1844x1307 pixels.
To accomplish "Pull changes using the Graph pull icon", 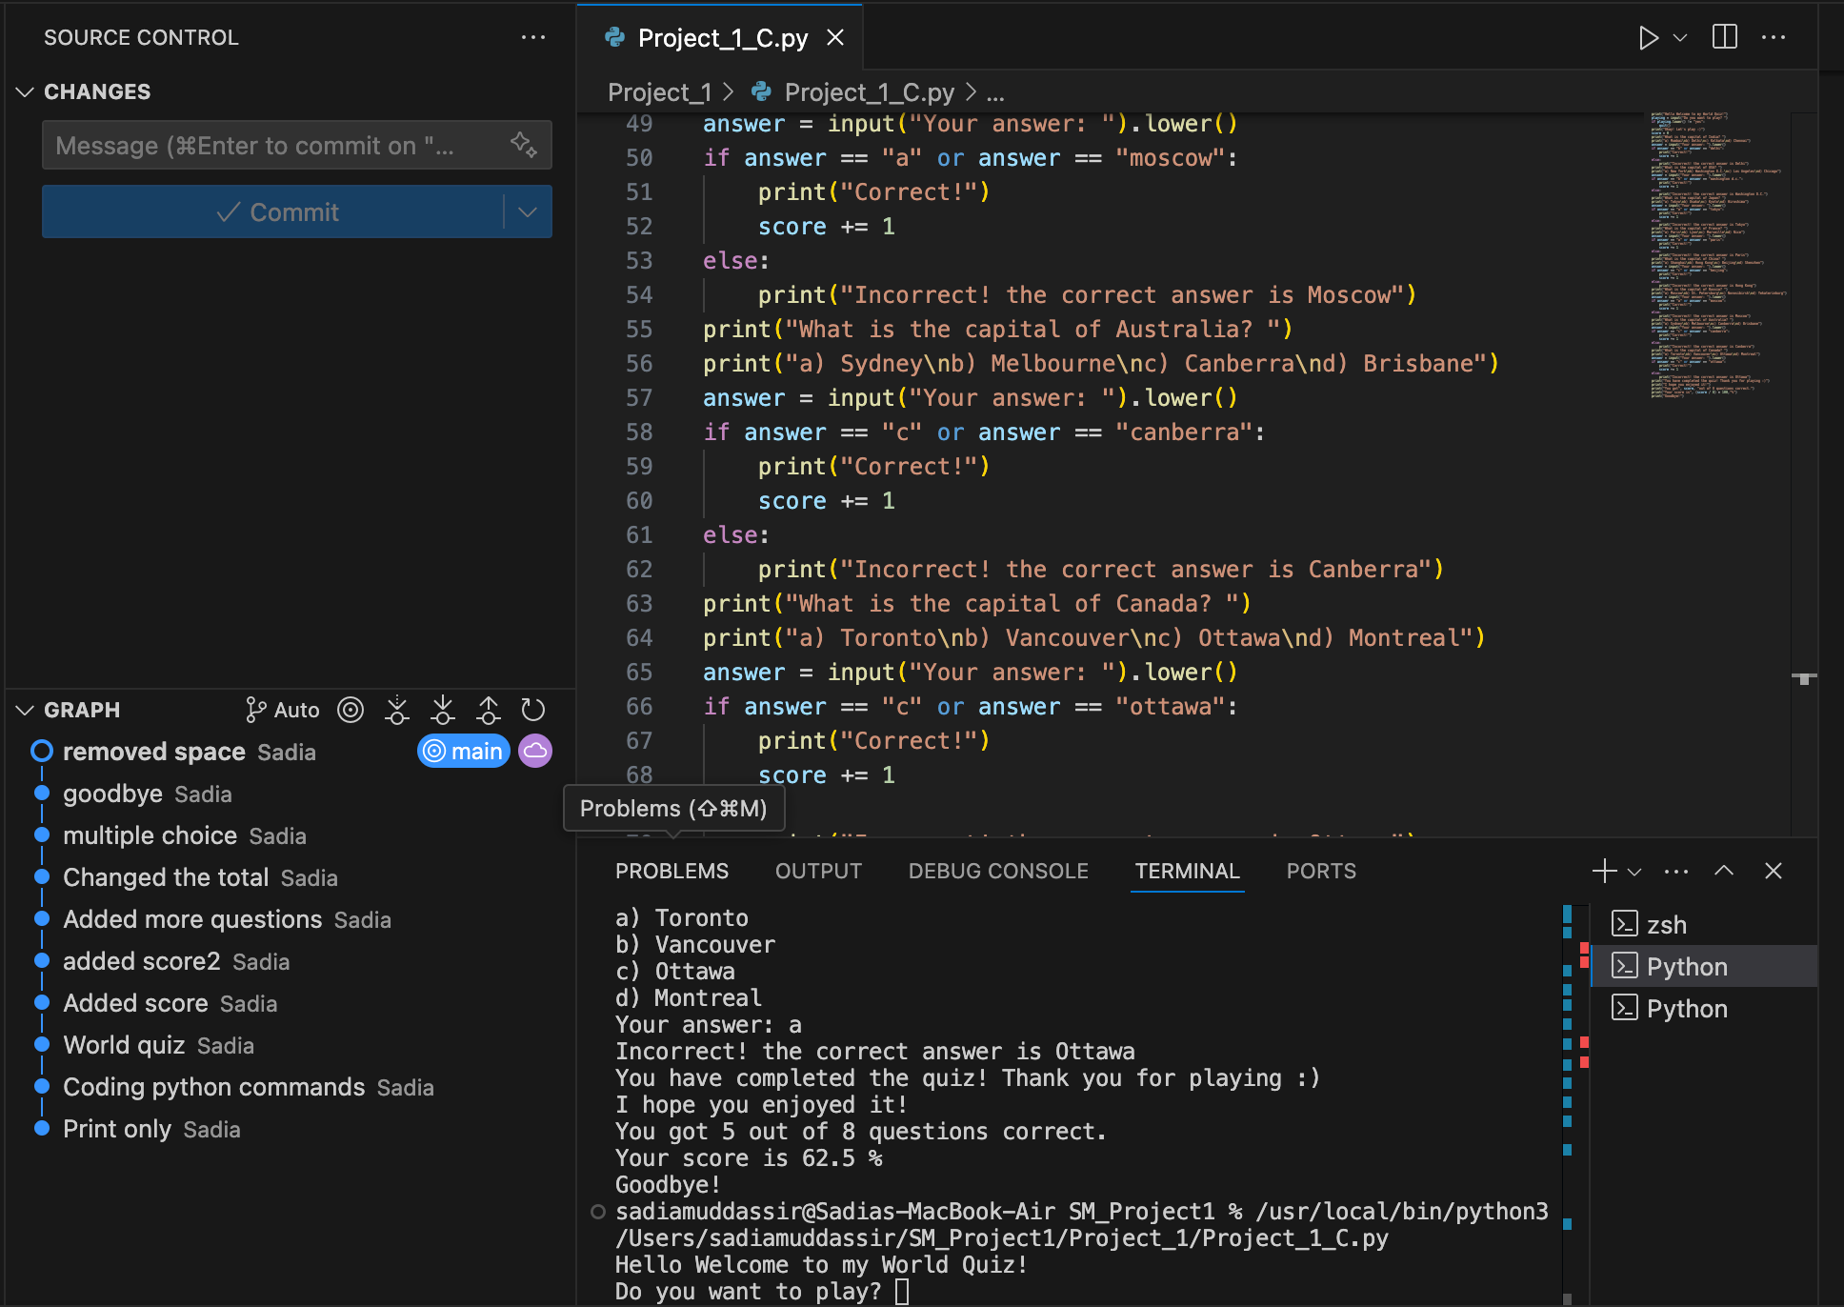I will (442, 710).
